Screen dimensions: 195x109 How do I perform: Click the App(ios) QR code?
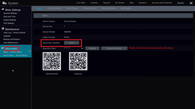[78, 61]
